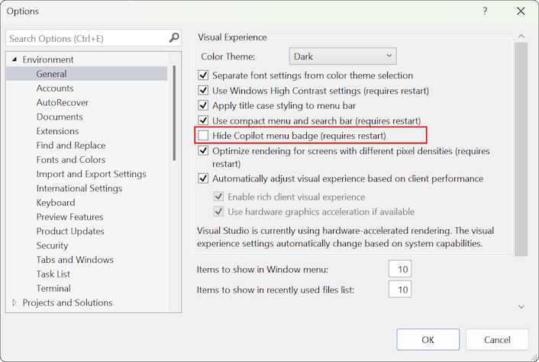This screenshot has width=539, height=362.
Task: Collapse the Environment tree node
Action: coord(15,60)
